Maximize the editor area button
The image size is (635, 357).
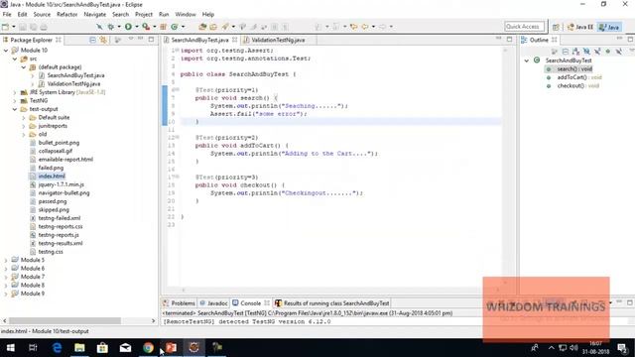tap(509, 40)
